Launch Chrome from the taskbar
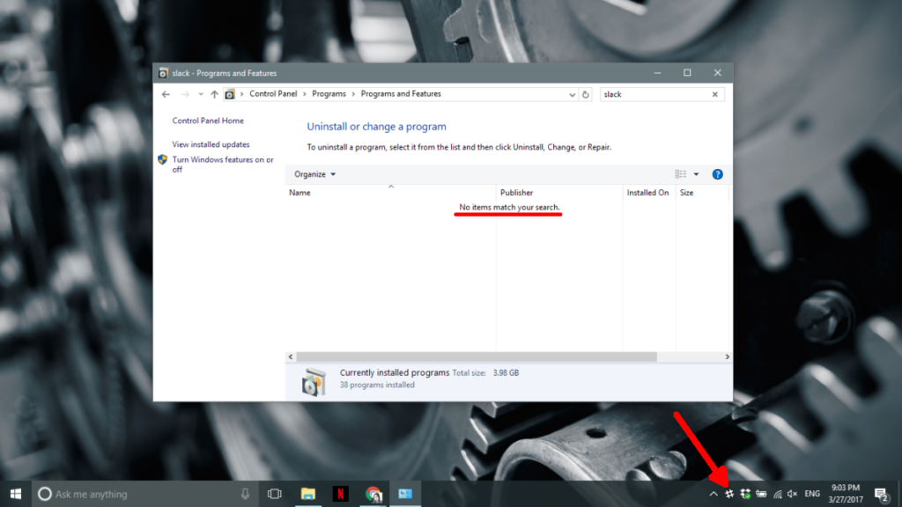 (x=373, y=494)
